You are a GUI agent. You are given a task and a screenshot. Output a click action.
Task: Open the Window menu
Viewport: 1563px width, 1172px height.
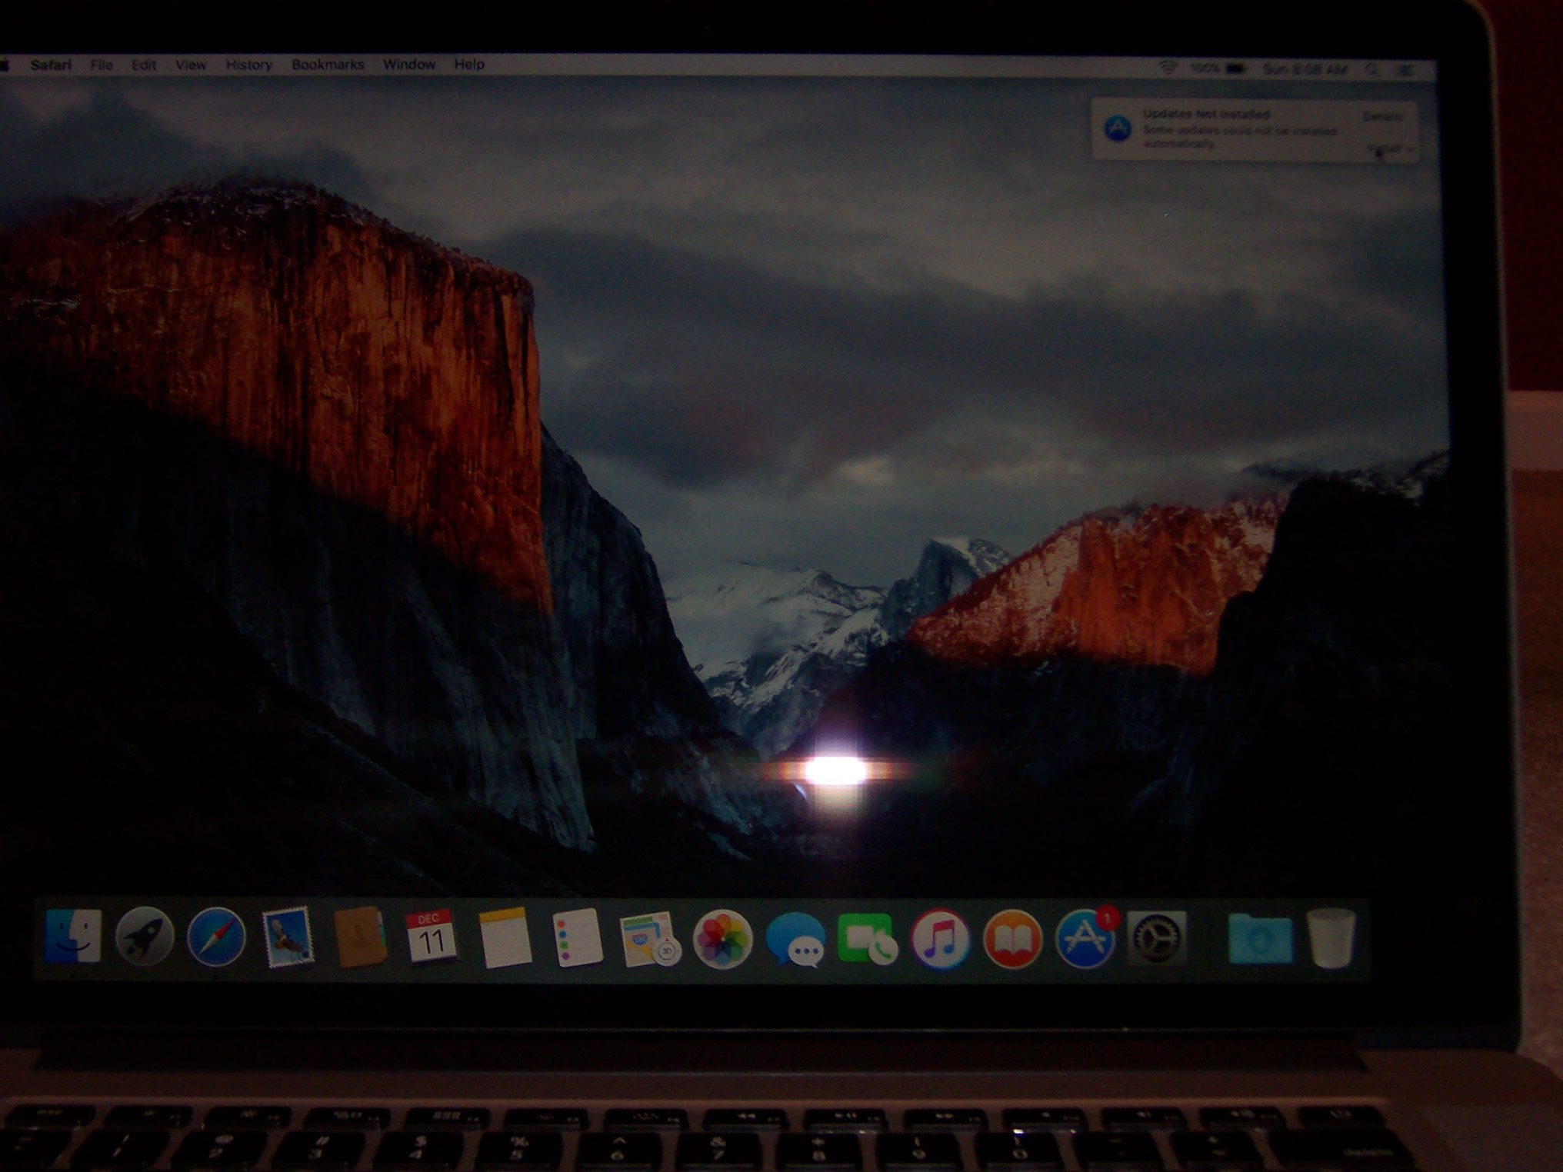(409, 65)
